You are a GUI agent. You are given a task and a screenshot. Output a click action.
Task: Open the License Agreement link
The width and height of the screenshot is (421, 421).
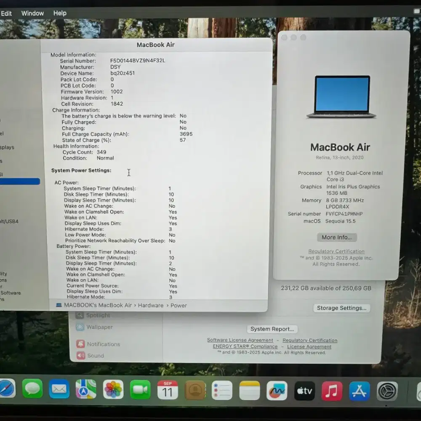click(309, 346)
